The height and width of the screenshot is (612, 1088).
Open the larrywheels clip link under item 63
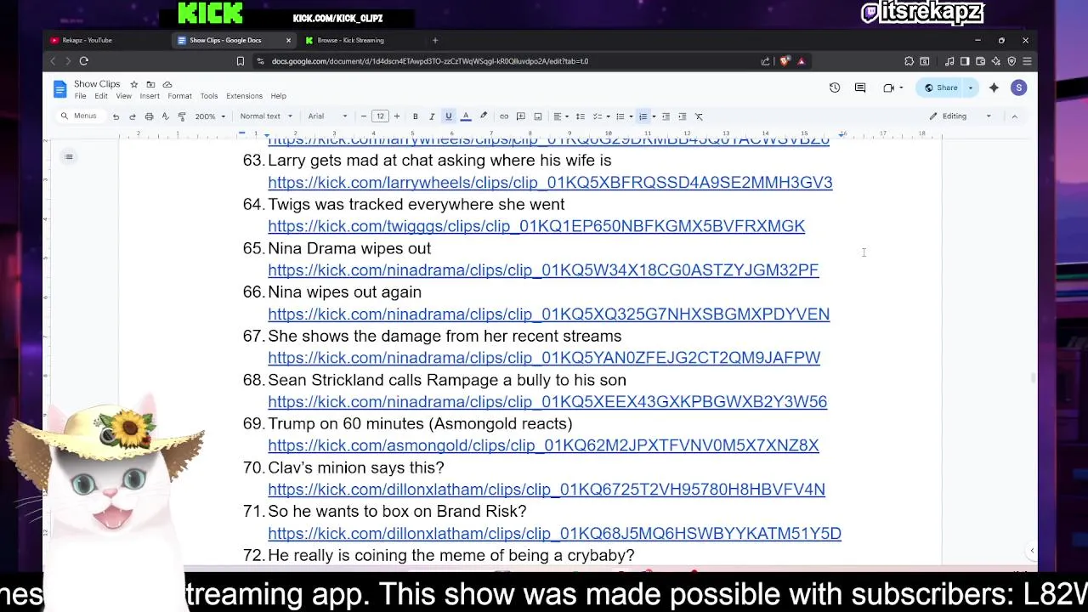coord(550,182)
